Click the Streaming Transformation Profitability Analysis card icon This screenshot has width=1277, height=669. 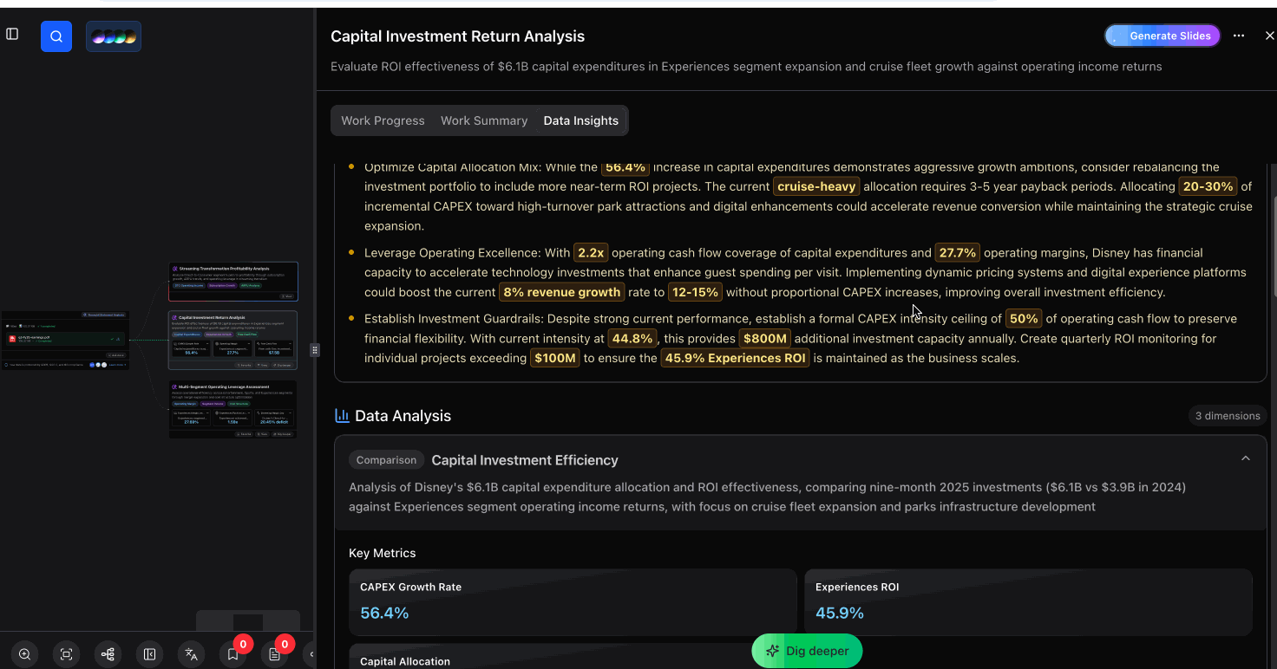[175, 269]
